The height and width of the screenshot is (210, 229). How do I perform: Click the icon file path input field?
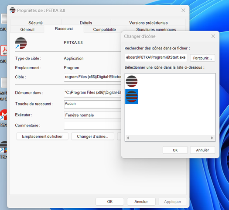[x=156, y=58]
